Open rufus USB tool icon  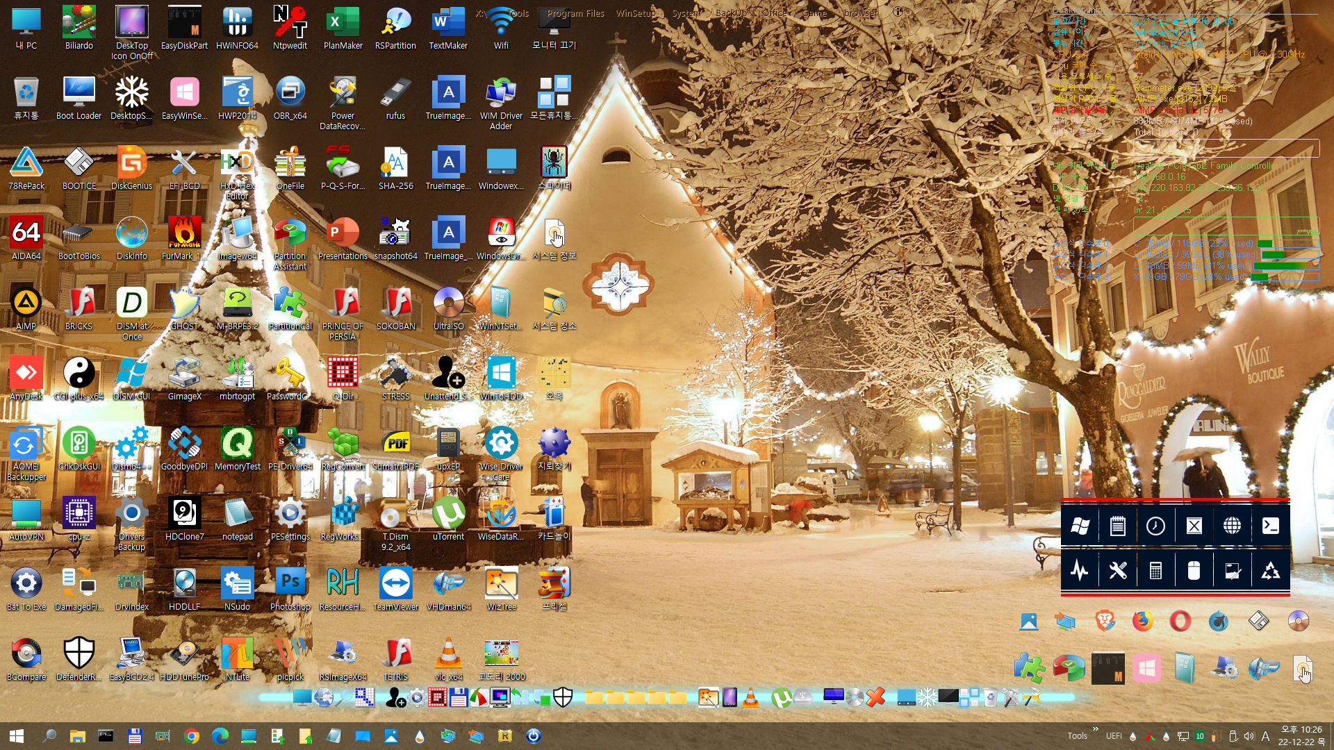tap(395, 98)
